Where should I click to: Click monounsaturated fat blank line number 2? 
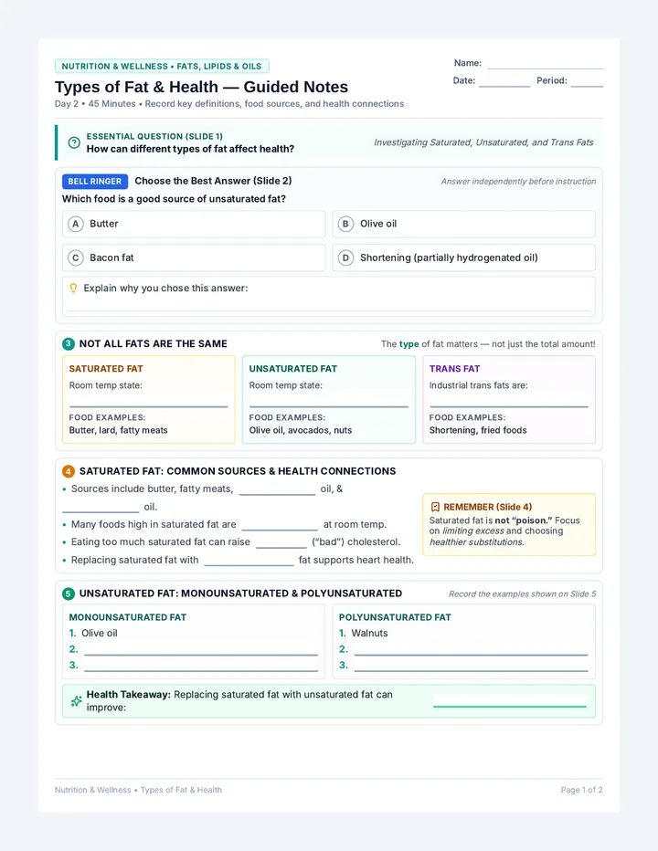coord(201,650)
